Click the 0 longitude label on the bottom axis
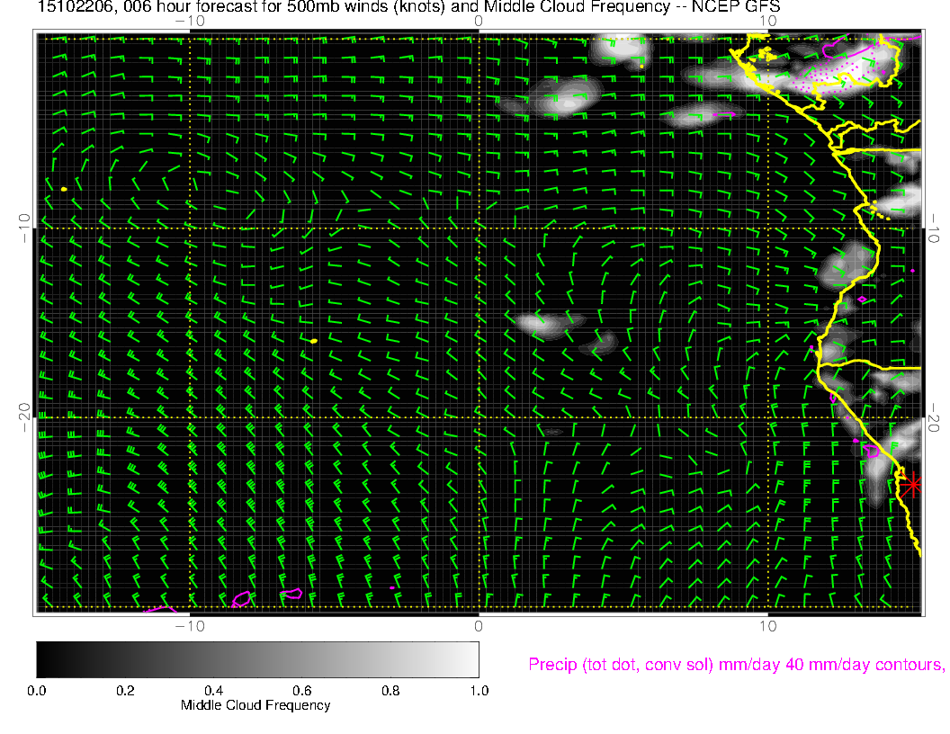 tap(478, 625)
